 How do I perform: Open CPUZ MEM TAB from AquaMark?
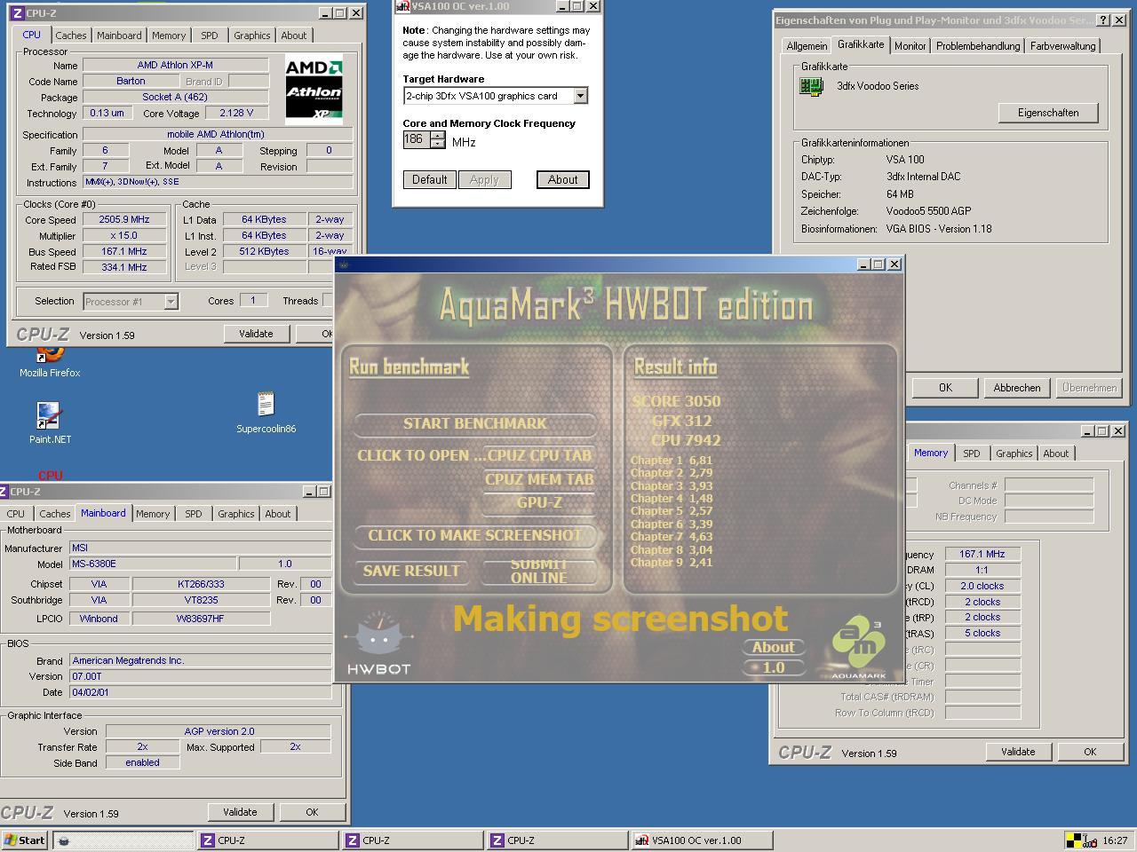pyautogui.click(x=539, y=479)
